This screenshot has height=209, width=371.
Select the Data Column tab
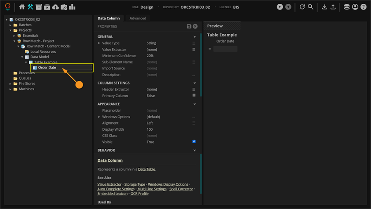(108, 18)
